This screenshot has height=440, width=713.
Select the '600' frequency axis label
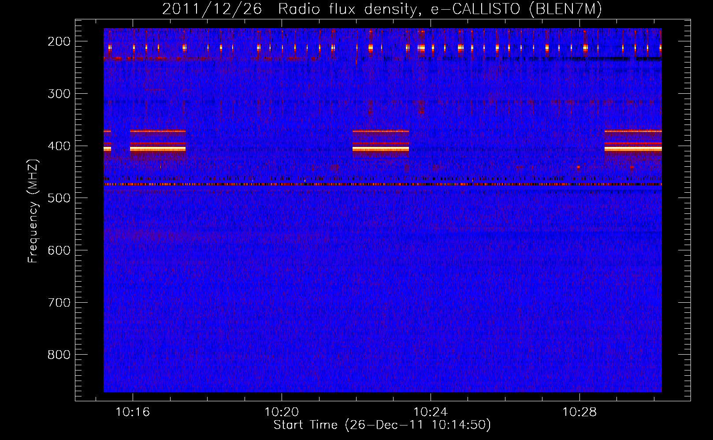59,250
